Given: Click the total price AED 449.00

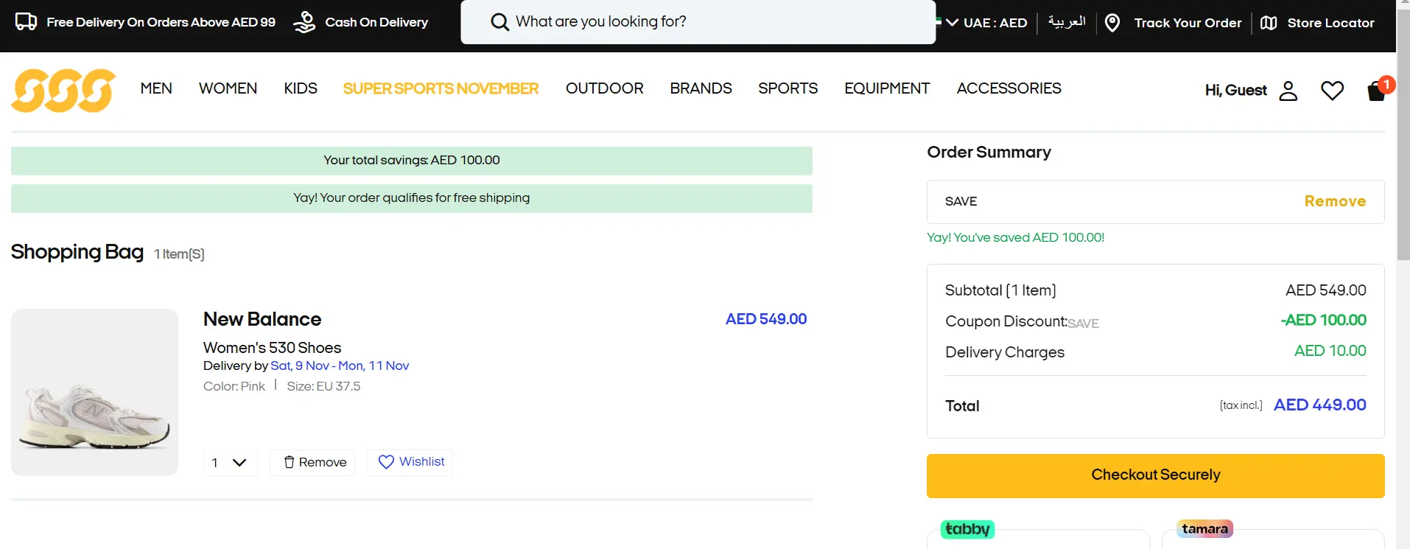Looking at the screenshot, I should point(1319,405).
